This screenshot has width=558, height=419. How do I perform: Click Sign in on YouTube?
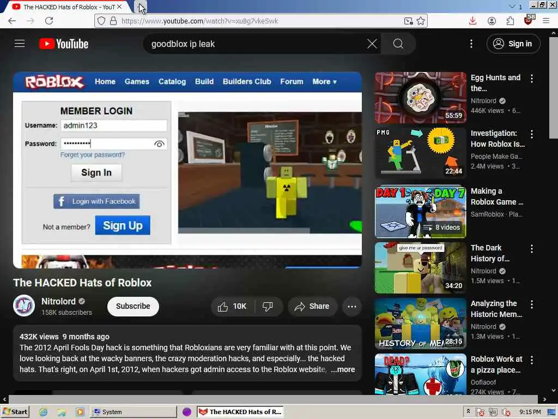tap(513, 44)
